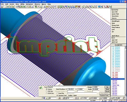
Task: Select Geo Edit in the right panel
Action: [x=115, y=12]
